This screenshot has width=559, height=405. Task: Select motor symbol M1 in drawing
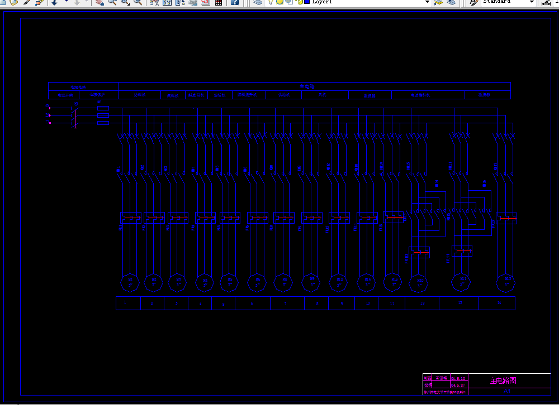130,283
